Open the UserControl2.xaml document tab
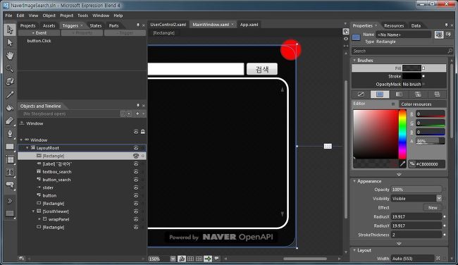The height and width of the screenshot is (265, 458). coord(168,25)
